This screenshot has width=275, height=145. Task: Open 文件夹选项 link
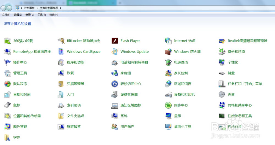click(x=76, y=116)
